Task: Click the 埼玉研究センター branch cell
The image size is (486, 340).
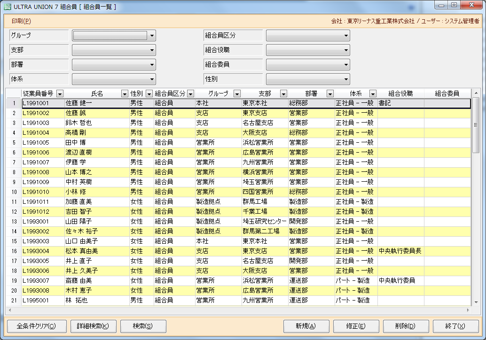Action: click(265, 222)
